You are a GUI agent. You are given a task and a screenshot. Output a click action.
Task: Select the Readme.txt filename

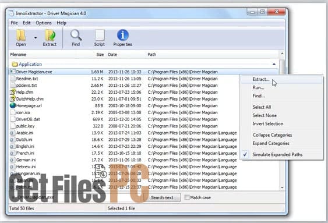coord(27,79)
